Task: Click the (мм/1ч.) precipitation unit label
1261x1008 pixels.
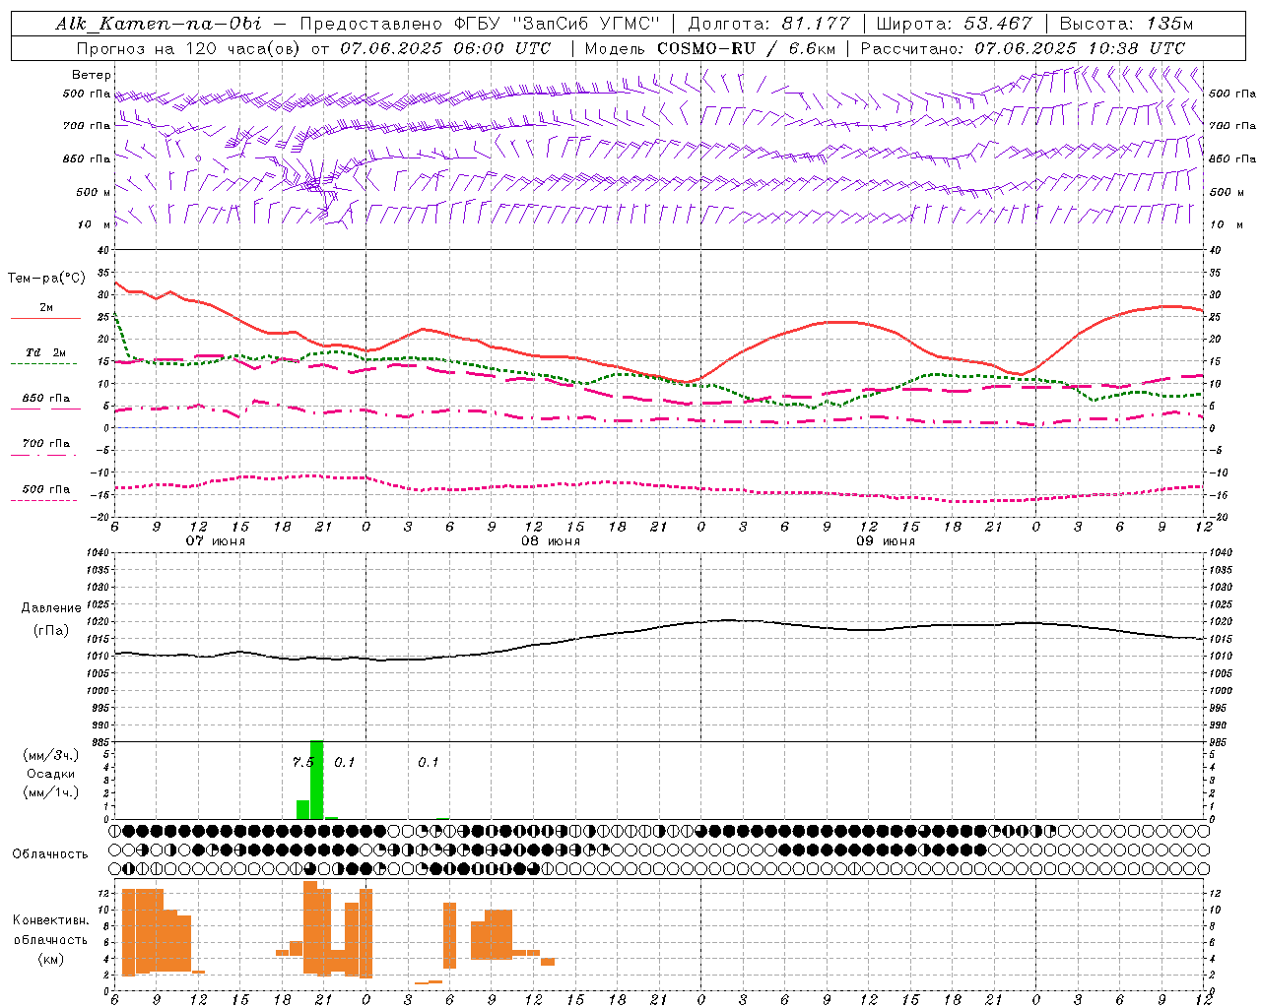Action: click(x=51, y=792)
